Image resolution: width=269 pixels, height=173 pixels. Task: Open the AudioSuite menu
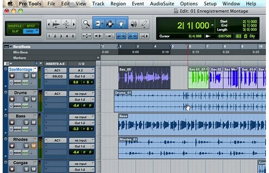pyautogui.click(x=161, y=3)
